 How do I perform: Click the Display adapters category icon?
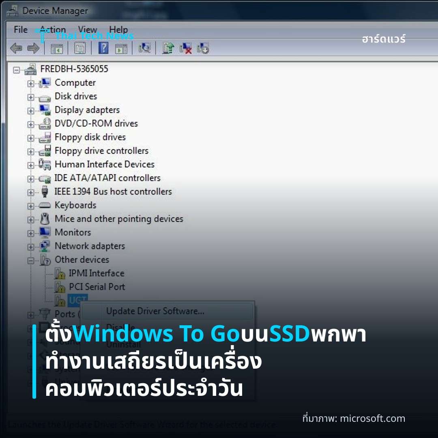click(x=45, y=110)
